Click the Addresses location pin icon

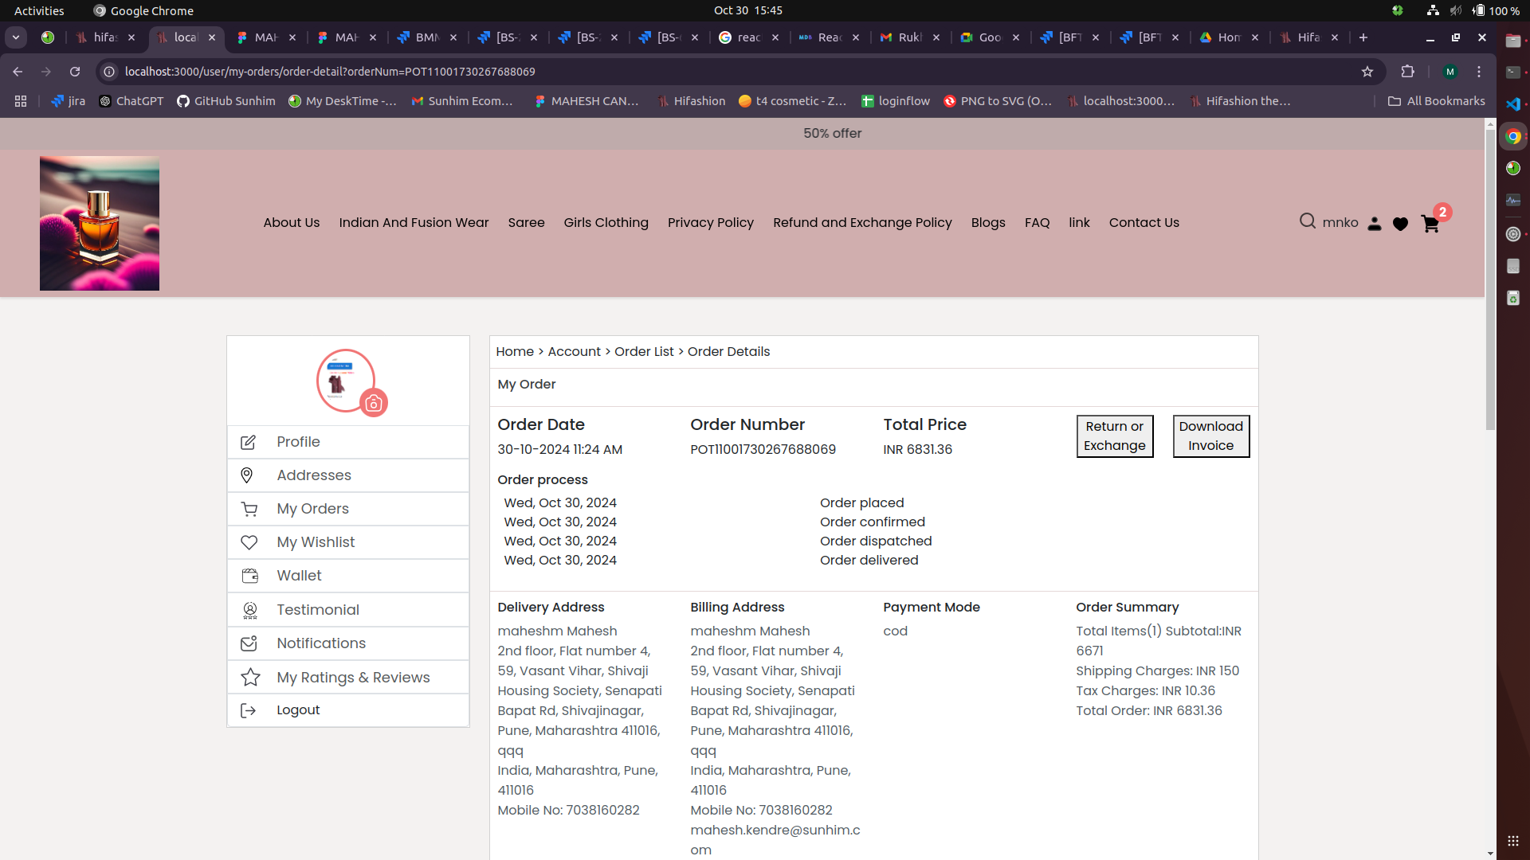click(247, 475)
